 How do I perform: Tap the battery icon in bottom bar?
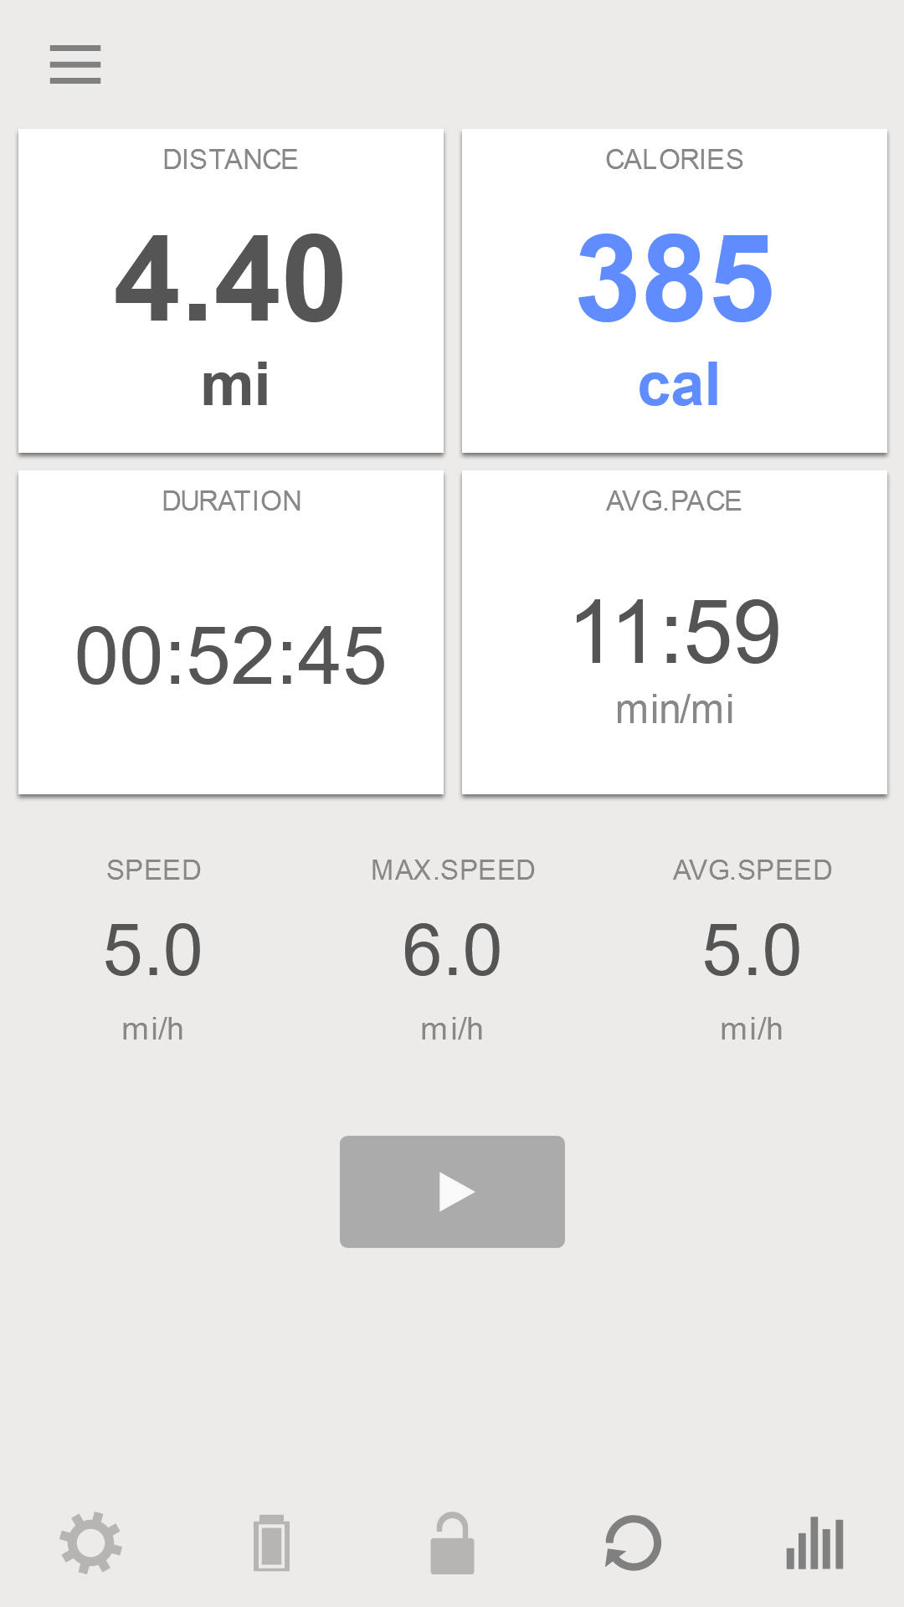click(x=271, y=1543)
